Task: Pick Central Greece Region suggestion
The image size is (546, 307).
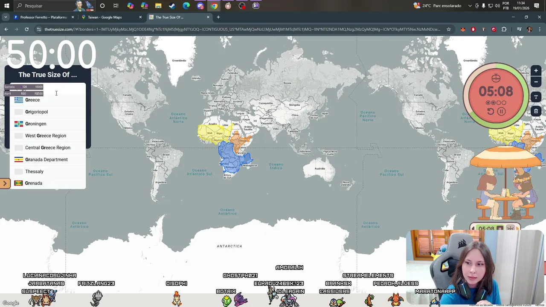Action: (48, 148)
